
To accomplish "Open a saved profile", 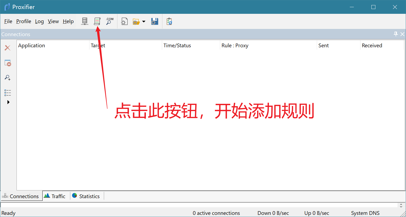I will tap(137, 21).
